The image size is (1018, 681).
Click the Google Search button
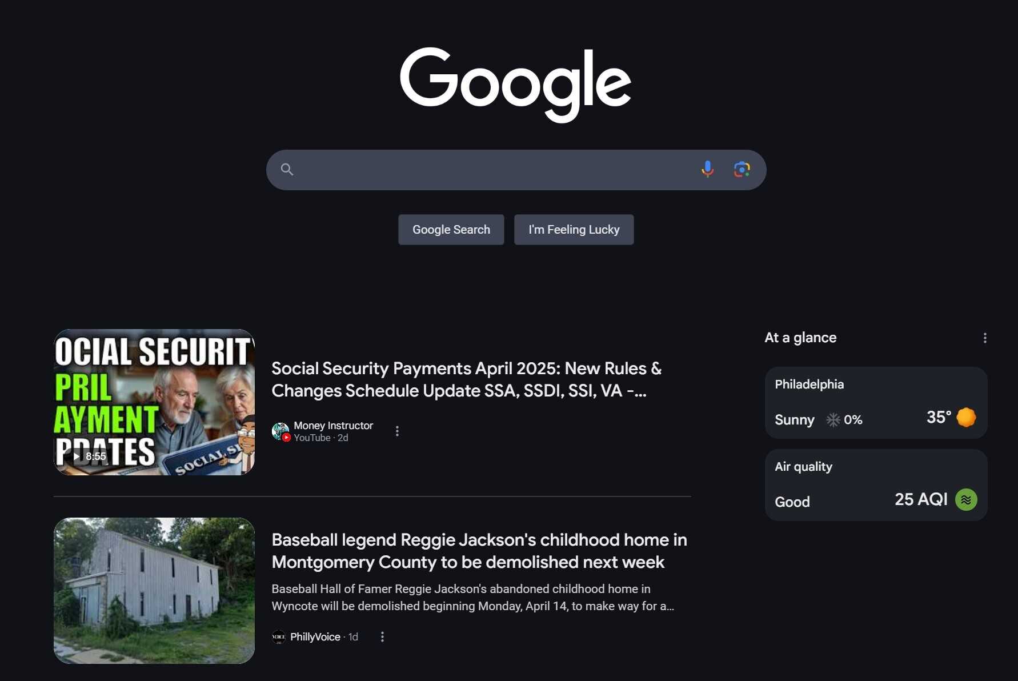[x=451, y=230]
